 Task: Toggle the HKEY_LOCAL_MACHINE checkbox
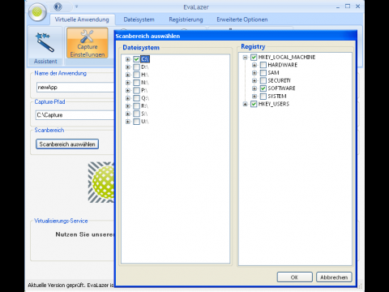pyautogui.click(x=254, y=58)
